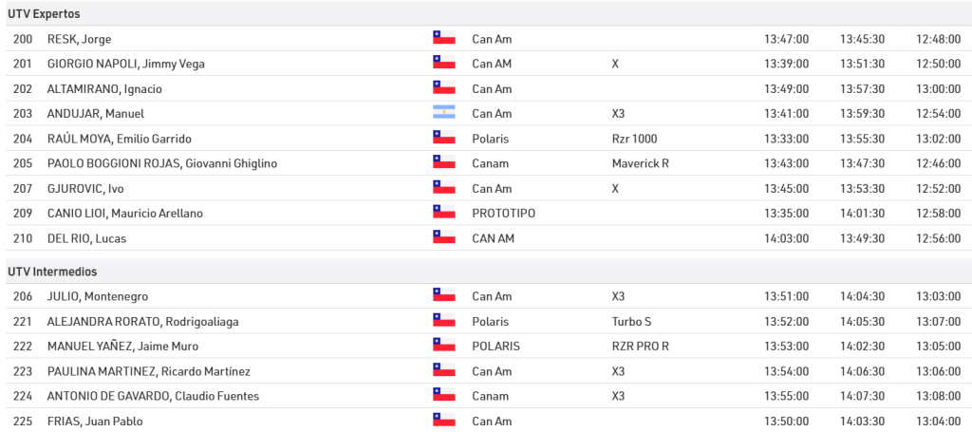Viewport: 972px width, 432px height.
Task: Select PAULINA MARTINEZ, Ricardo Martínez row
Action: pyautogui.click(x=148, y=370)
